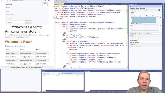The image size is (165, 93).
Task: Click the Take Snapshot link
Action: pos(136,42)
